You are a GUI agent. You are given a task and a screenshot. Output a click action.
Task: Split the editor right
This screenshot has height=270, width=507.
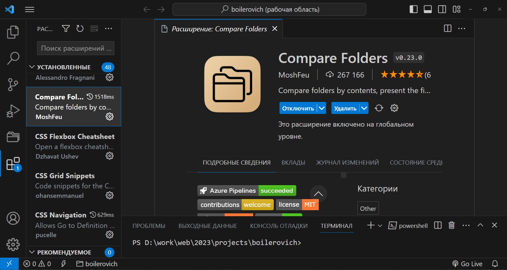click(448, 28)
